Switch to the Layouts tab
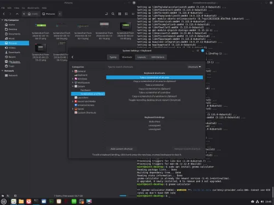 (141, 57)
